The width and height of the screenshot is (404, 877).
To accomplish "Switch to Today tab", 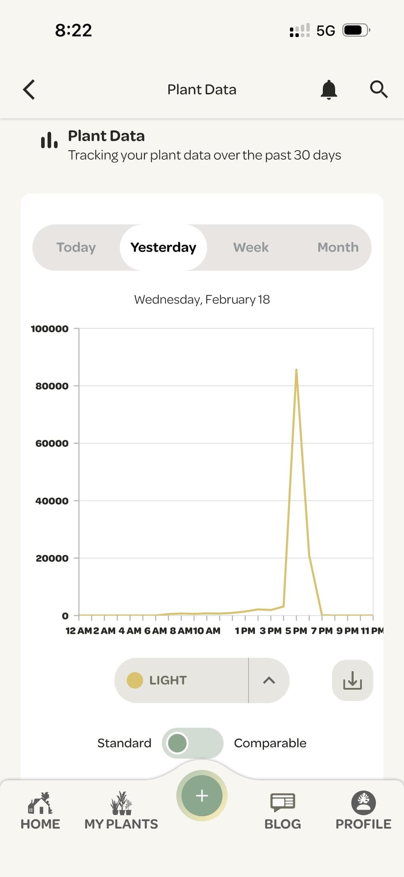I will (76, 247).
